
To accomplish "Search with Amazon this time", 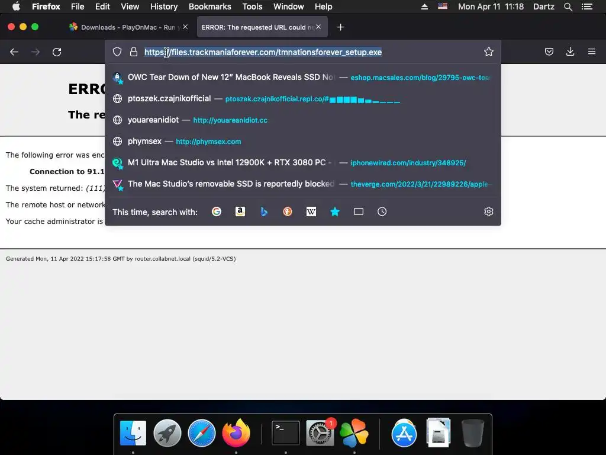I will 240,212.
